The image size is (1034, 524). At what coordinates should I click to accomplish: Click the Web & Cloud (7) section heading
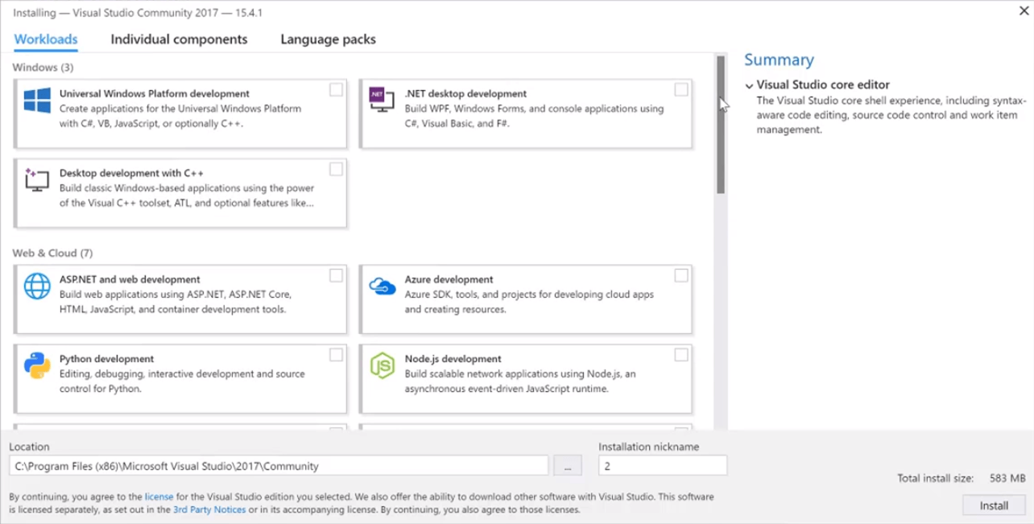coord(52,253)
